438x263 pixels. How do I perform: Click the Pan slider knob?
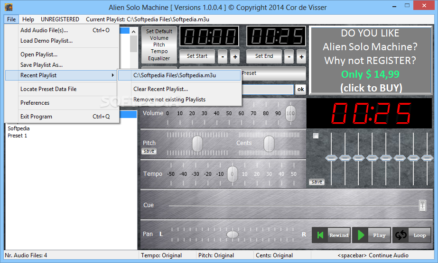pyautogui.click(x=233, y=235)
